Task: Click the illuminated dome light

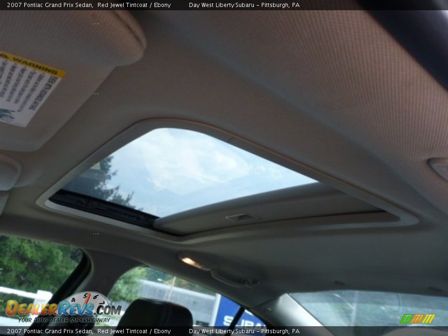Action: coord(192,262)
